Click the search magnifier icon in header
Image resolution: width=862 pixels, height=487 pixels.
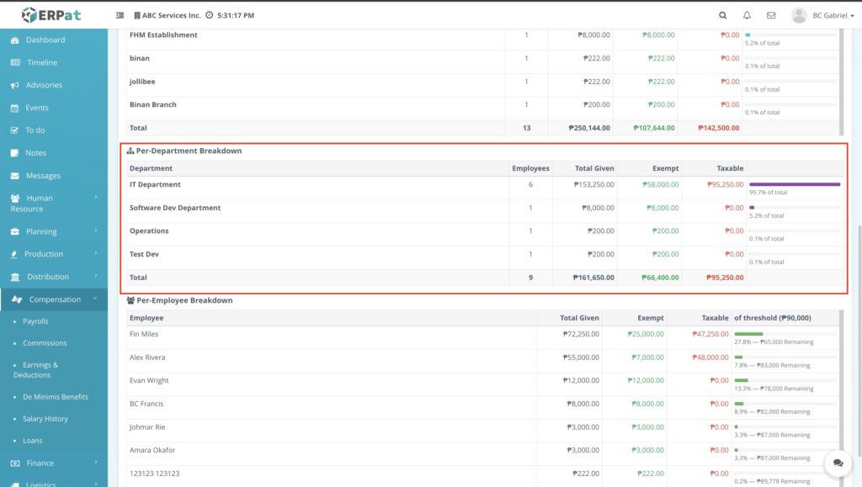[x=722, y=15]
